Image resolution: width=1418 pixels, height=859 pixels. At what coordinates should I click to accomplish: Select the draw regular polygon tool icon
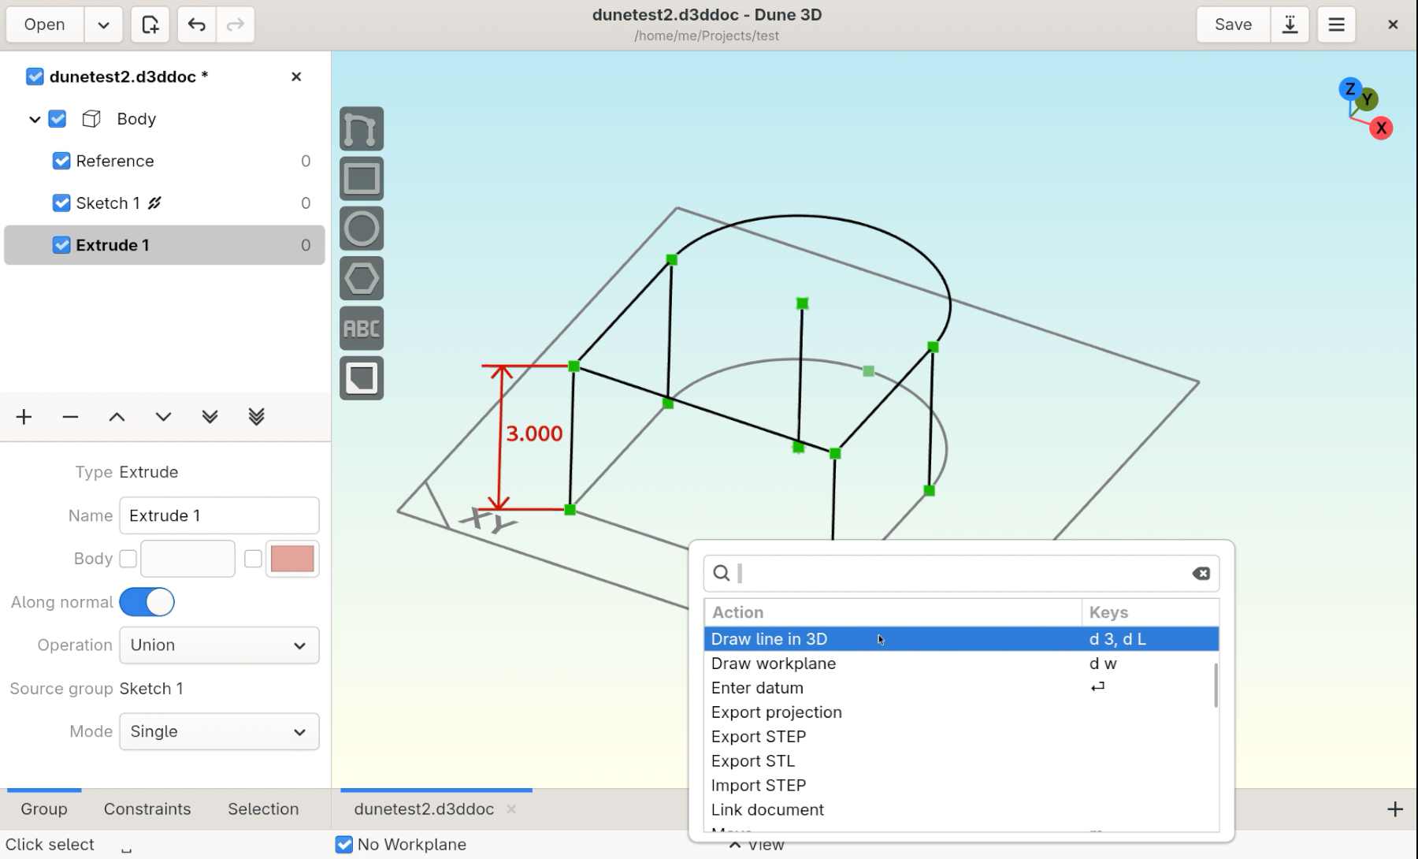tap(362, 278)
